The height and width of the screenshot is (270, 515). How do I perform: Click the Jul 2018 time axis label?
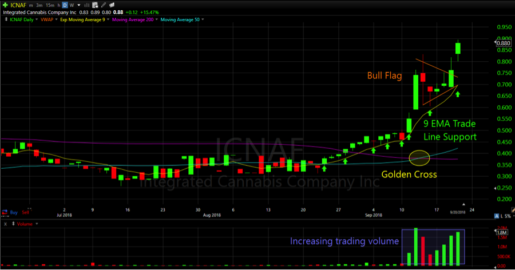point(64,215)
